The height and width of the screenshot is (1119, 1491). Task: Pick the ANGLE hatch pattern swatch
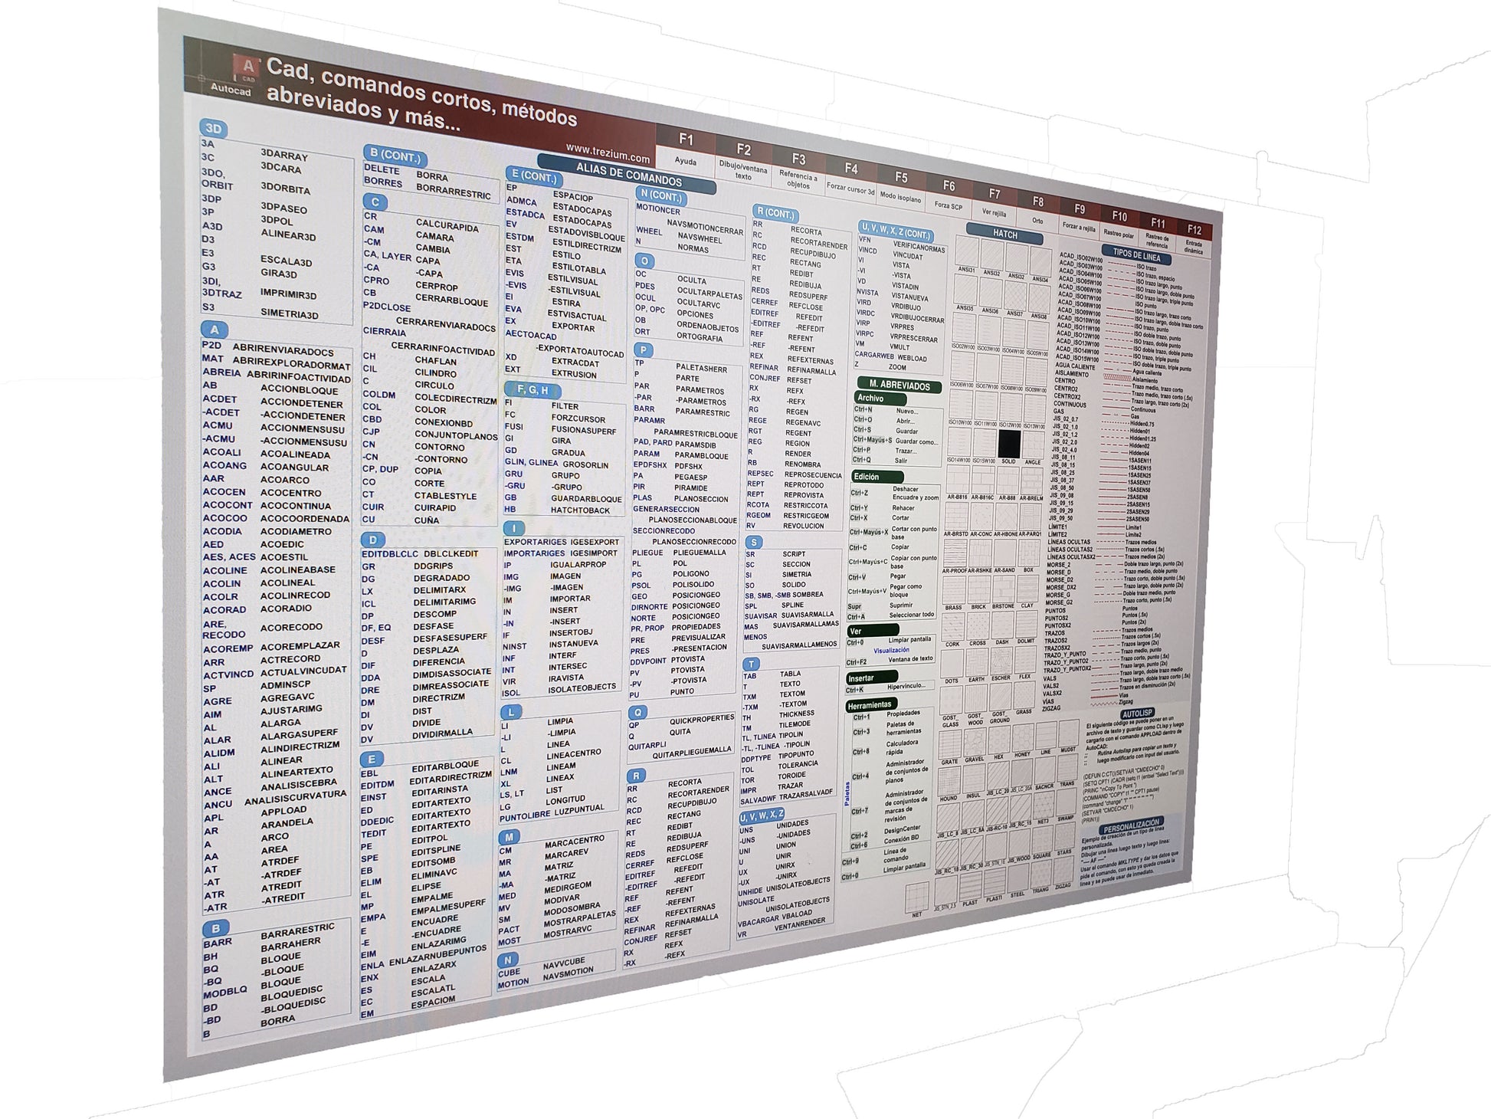[1033, 445]
